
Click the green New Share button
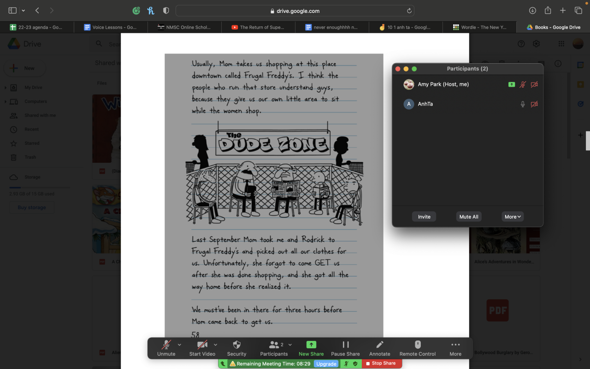pyautogui.click(x=311, y=348)
